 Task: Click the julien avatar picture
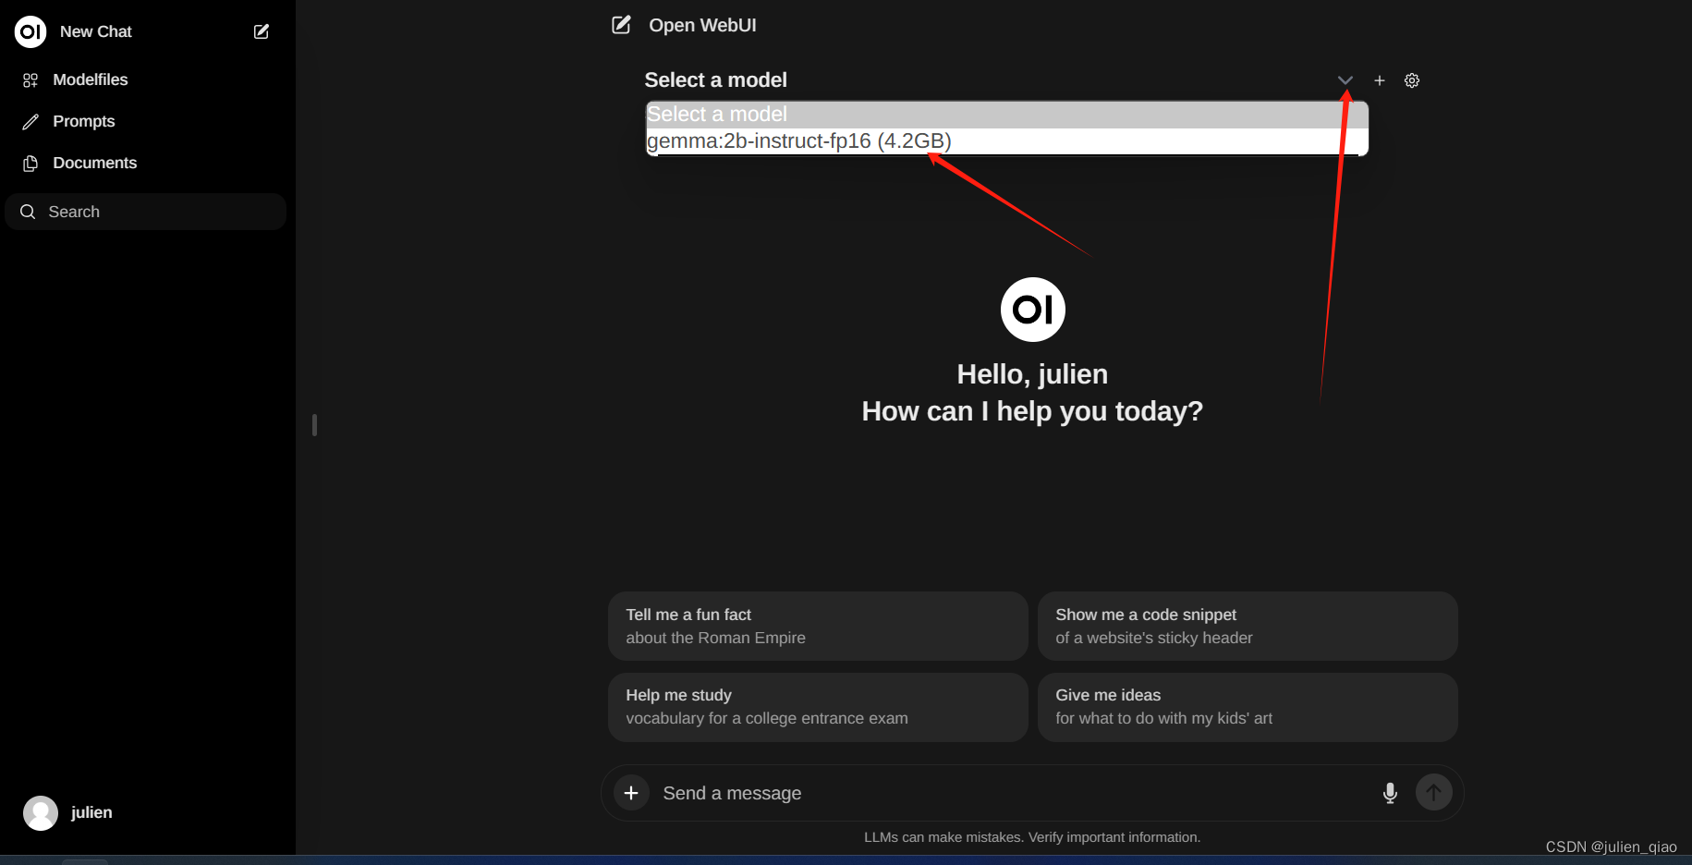click(x=41, y=812)
